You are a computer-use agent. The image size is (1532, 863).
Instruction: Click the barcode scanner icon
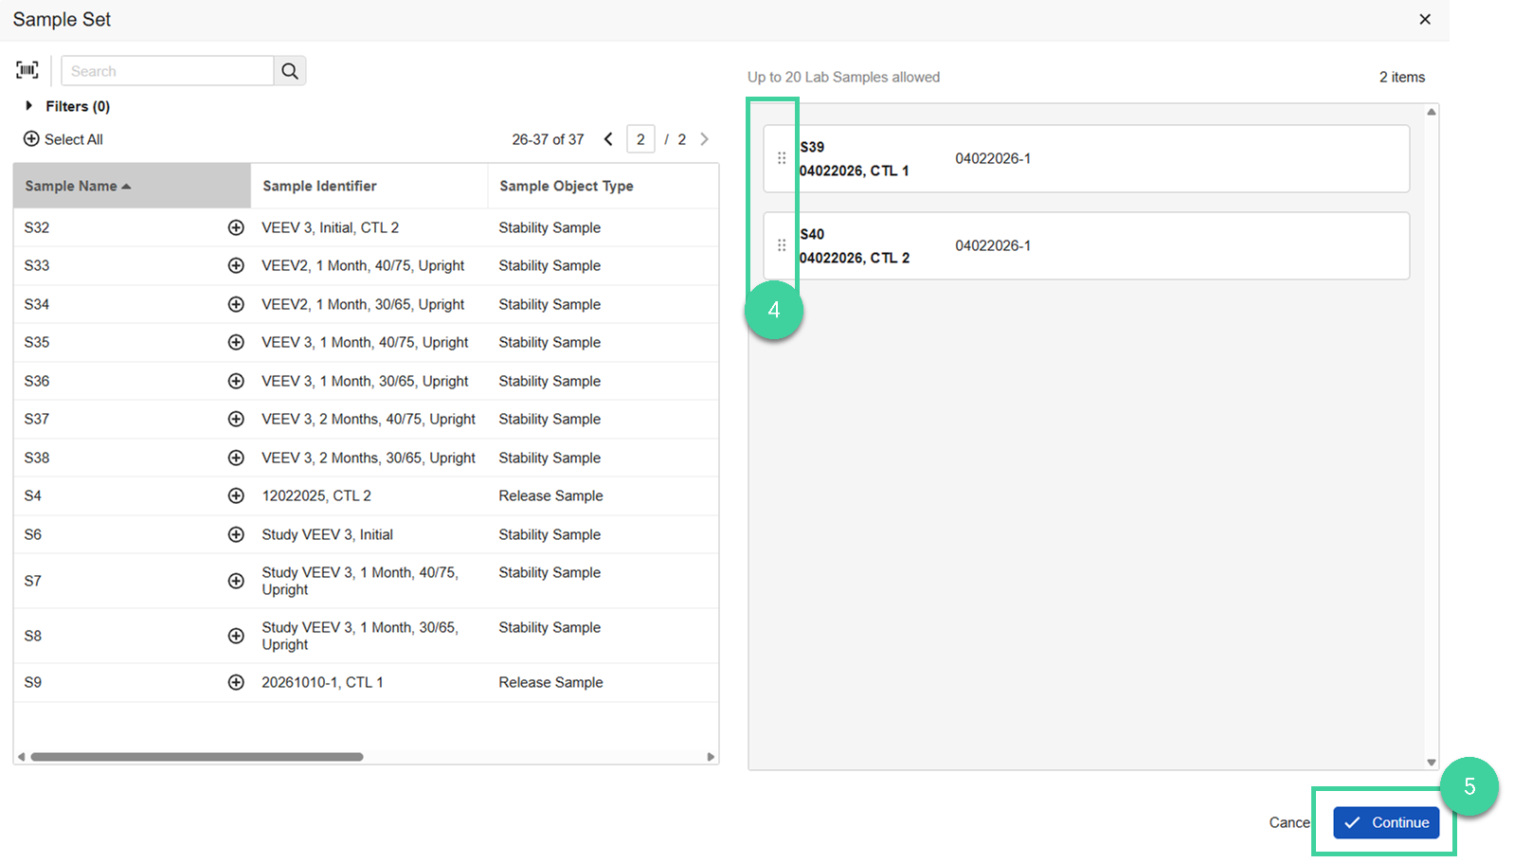27,69
